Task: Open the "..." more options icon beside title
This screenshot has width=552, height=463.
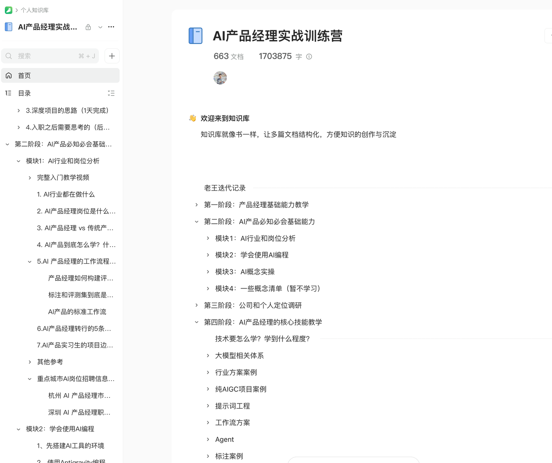Action: coord(111,27)
